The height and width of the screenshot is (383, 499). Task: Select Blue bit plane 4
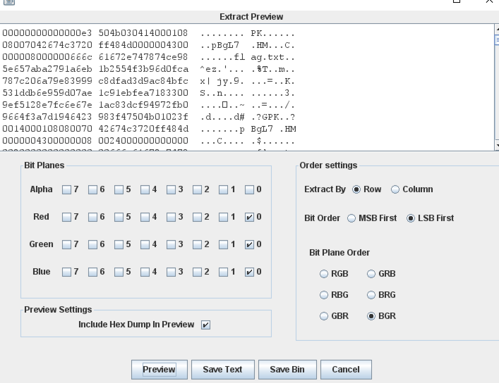(x=145, y=272)
